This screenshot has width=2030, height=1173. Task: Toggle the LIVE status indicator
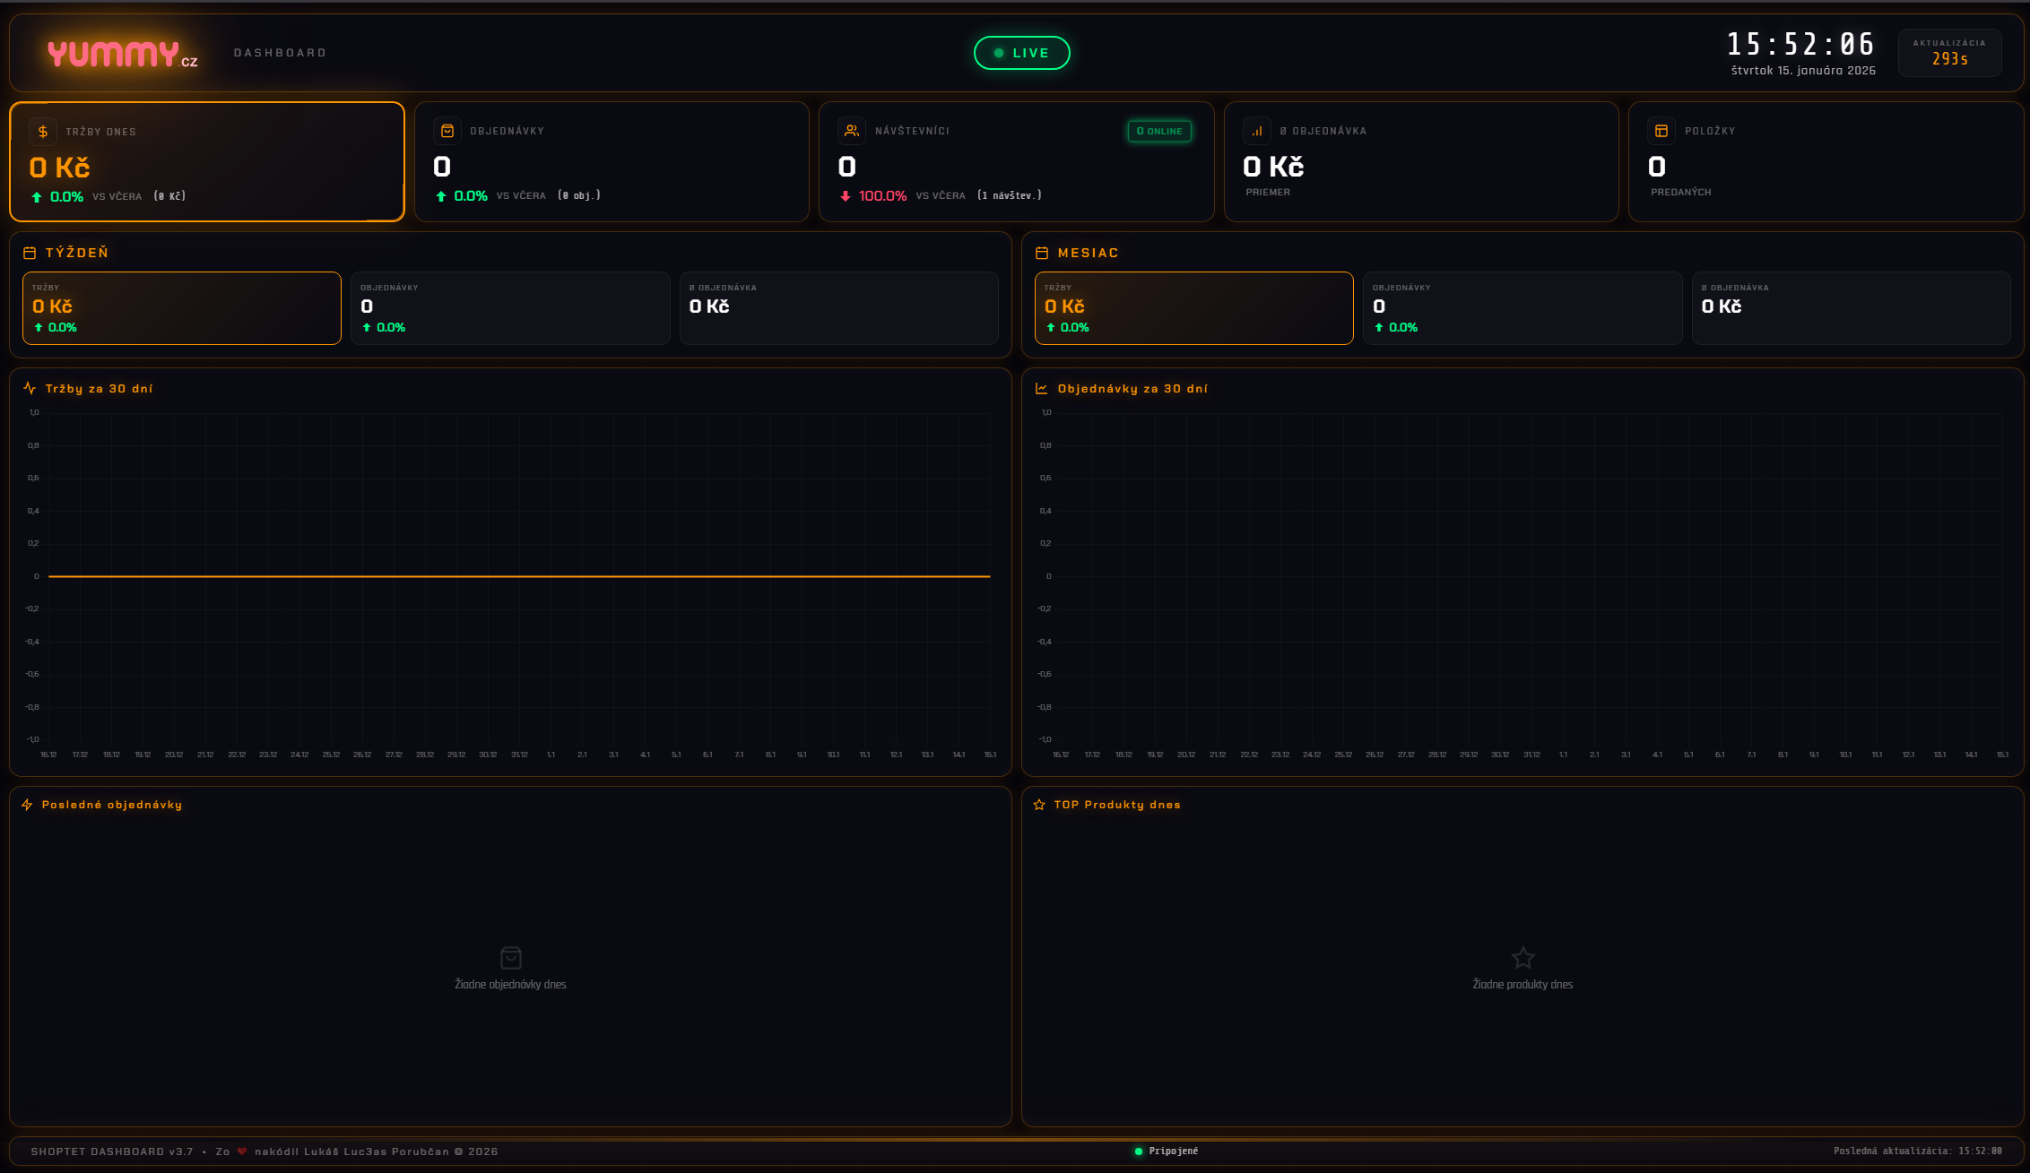point(1021,52)
